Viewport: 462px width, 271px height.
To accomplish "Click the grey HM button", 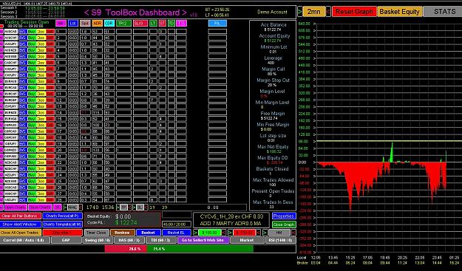I will (x=279, y=233).
